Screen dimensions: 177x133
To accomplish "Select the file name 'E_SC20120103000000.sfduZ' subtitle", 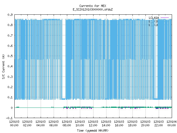I will (93, 9).
